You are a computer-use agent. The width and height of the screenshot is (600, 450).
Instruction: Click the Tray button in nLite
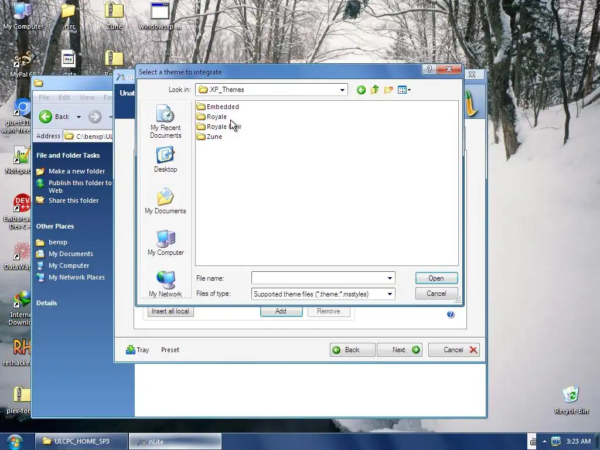pos(137,350)
